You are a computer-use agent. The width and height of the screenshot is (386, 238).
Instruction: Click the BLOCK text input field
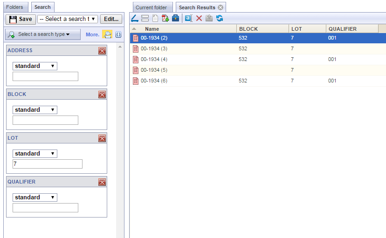[x=46, y=120]
